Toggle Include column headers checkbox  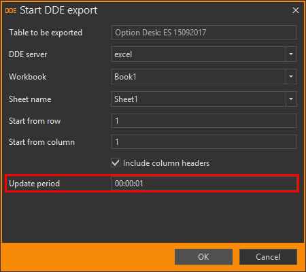click(x=116, y=163)
